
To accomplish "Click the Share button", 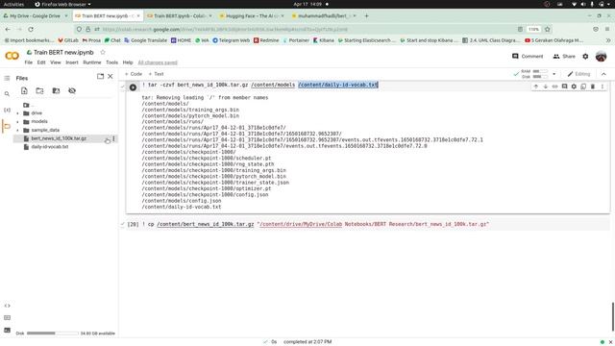I will point(564,57).
